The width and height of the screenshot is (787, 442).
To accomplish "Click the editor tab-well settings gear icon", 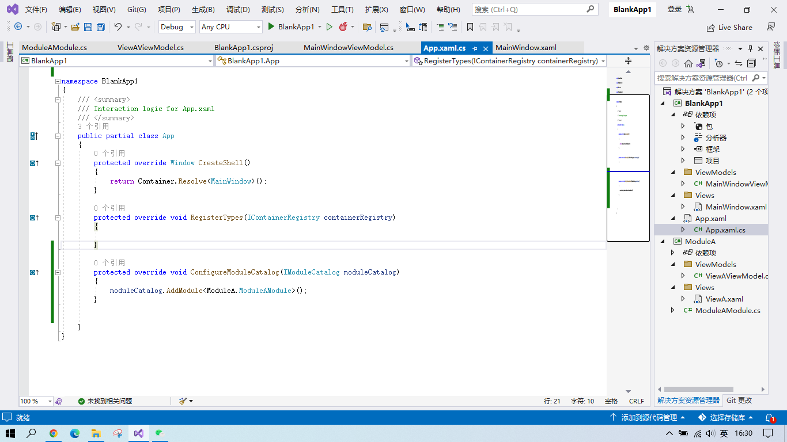I will point(645,48).
